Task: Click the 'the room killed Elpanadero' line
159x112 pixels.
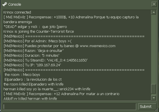Action: (x=33, y=84)
